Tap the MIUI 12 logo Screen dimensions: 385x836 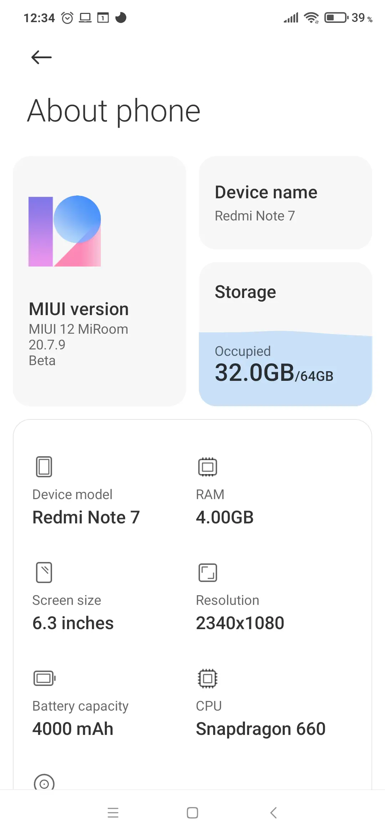point(65,231)
